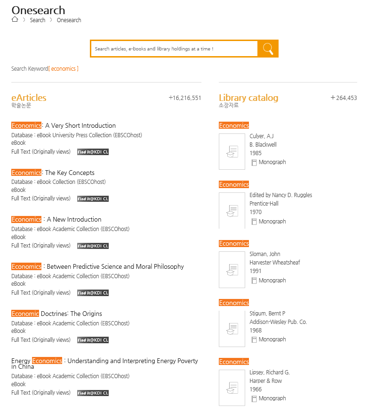Click the magnifier search button
The width and height of the screenshot is (368, 414).
pyautogui.click(x=268, y=49)
